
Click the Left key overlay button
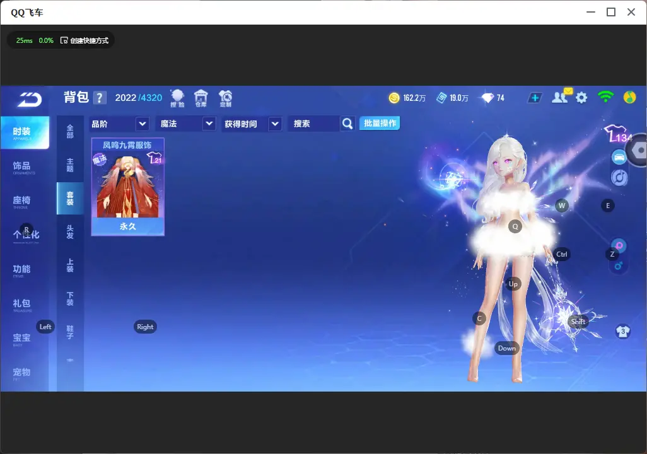[x=45, y=327]
